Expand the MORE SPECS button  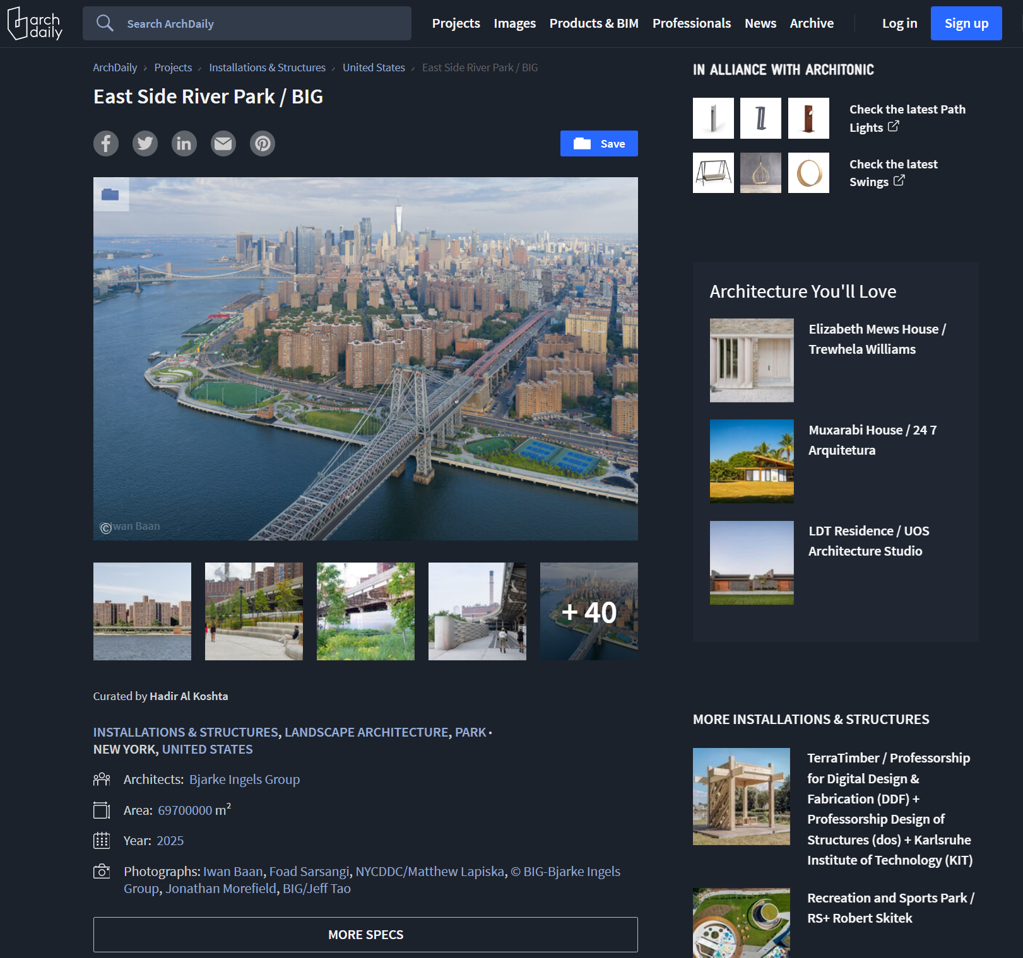point(365,935)
